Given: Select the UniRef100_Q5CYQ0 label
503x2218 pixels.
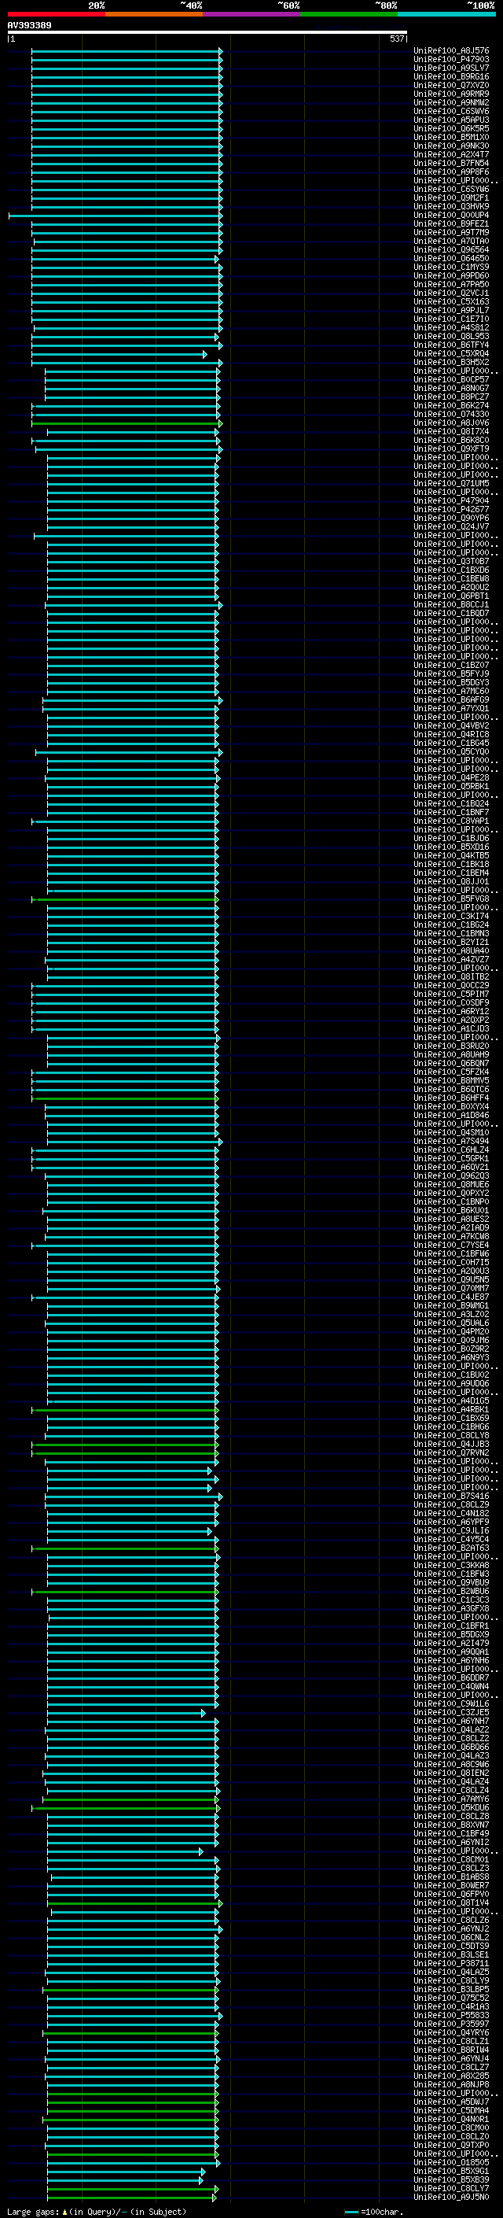Looking at the screenshot, I should (451, 751).
